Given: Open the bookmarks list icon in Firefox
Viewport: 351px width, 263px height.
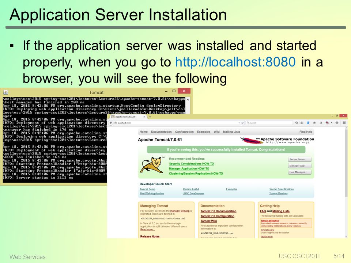Looking at the screenshot, I should [x=302, y=123].
